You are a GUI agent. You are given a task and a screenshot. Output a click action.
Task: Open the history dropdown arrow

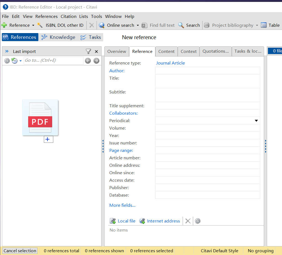20,61
